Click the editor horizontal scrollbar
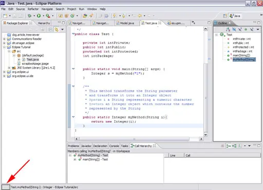The height and width of the screenshot is (190, 263). 135,139
